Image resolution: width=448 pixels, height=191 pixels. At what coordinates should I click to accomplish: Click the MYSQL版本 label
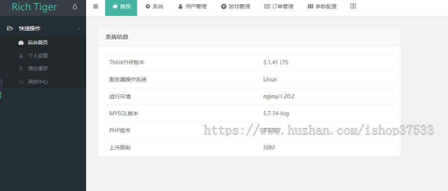point(124,114)
